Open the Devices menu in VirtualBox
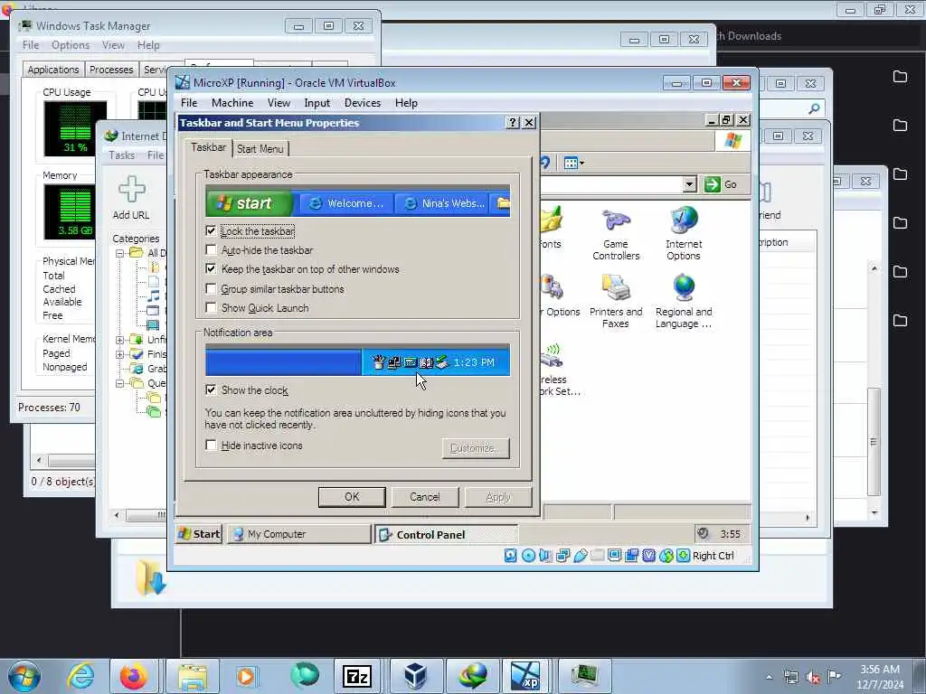This screenshot has height=694, width=926. click(363, 103)
